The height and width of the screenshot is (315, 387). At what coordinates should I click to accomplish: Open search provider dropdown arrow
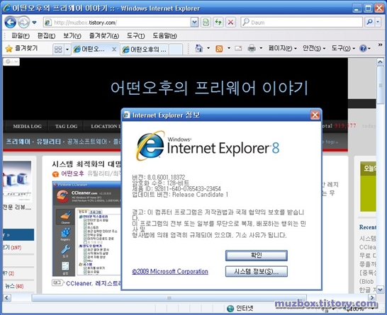(378, 23)
